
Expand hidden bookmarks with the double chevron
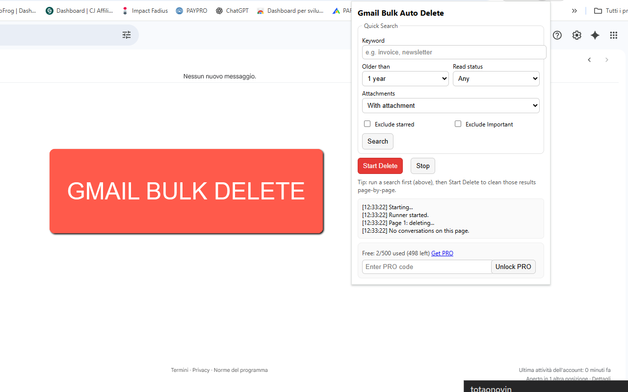click(x=575, y=10)
